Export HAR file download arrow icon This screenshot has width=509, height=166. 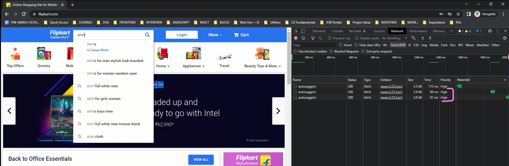430,38
